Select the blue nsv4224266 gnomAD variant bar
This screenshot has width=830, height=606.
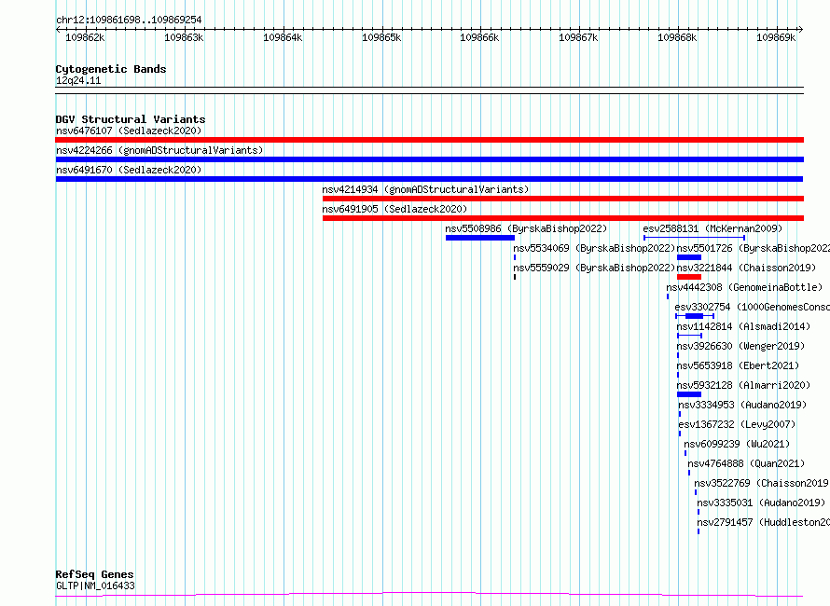(x=429, y=159)
